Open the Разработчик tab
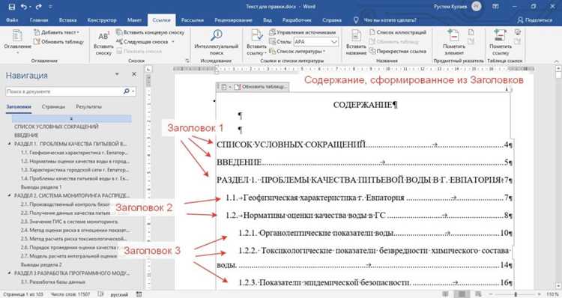This screenshot has width=562, height=298. tap(297, 20)
